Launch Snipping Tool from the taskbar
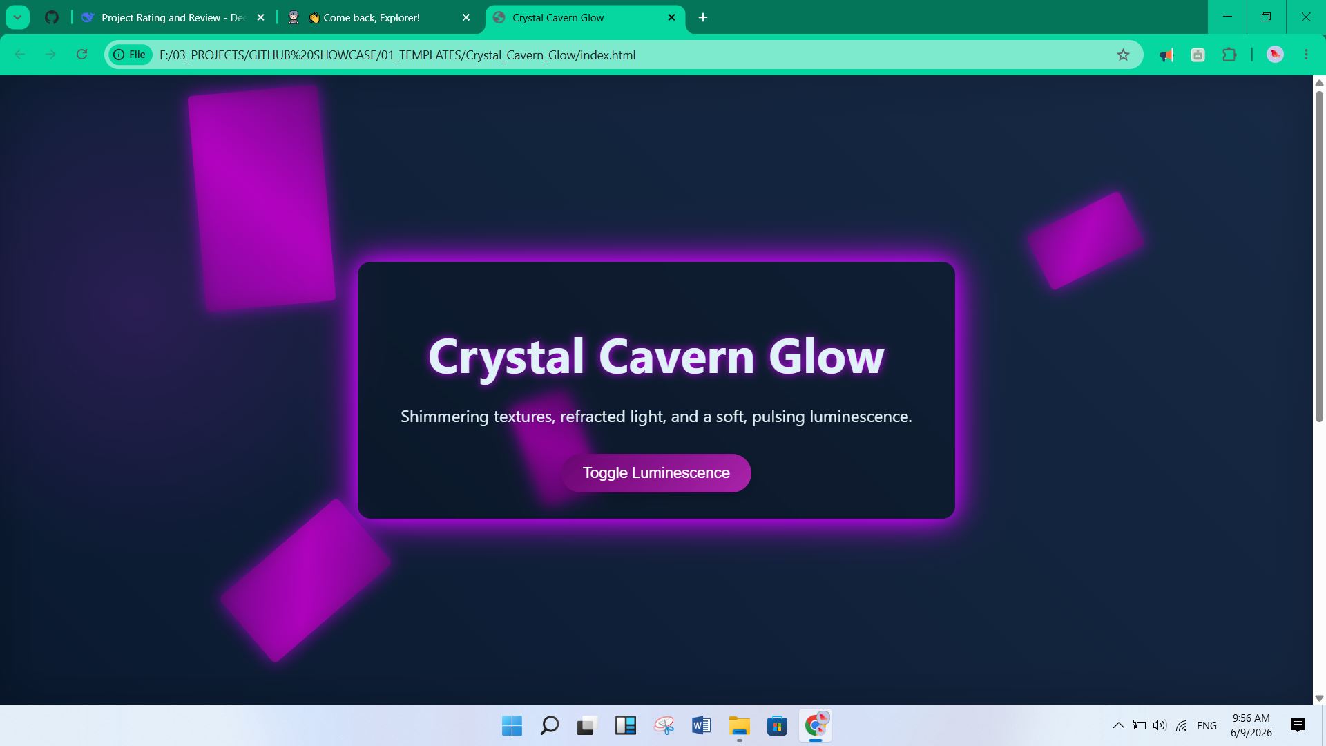 [x=664, y=725]
